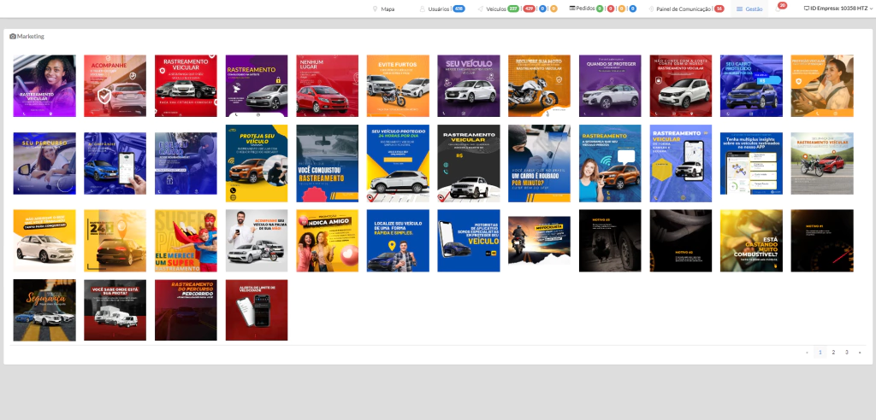Click the previous page arrow
The height and width of the screenshot is (420, 876).
807,352
